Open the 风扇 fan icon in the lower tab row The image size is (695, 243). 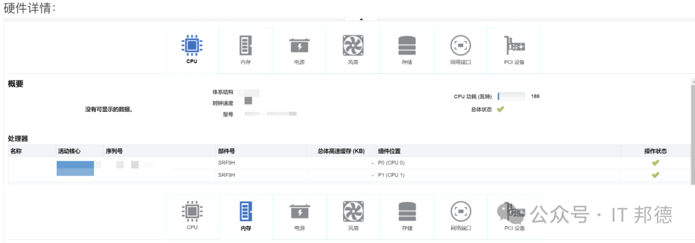[x=353, y=211]
